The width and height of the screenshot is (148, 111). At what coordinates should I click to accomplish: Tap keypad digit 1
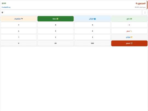19,37
